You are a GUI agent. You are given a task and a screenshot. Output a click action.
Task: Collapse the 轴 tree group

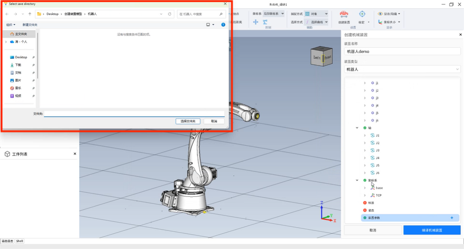(357, 128)
